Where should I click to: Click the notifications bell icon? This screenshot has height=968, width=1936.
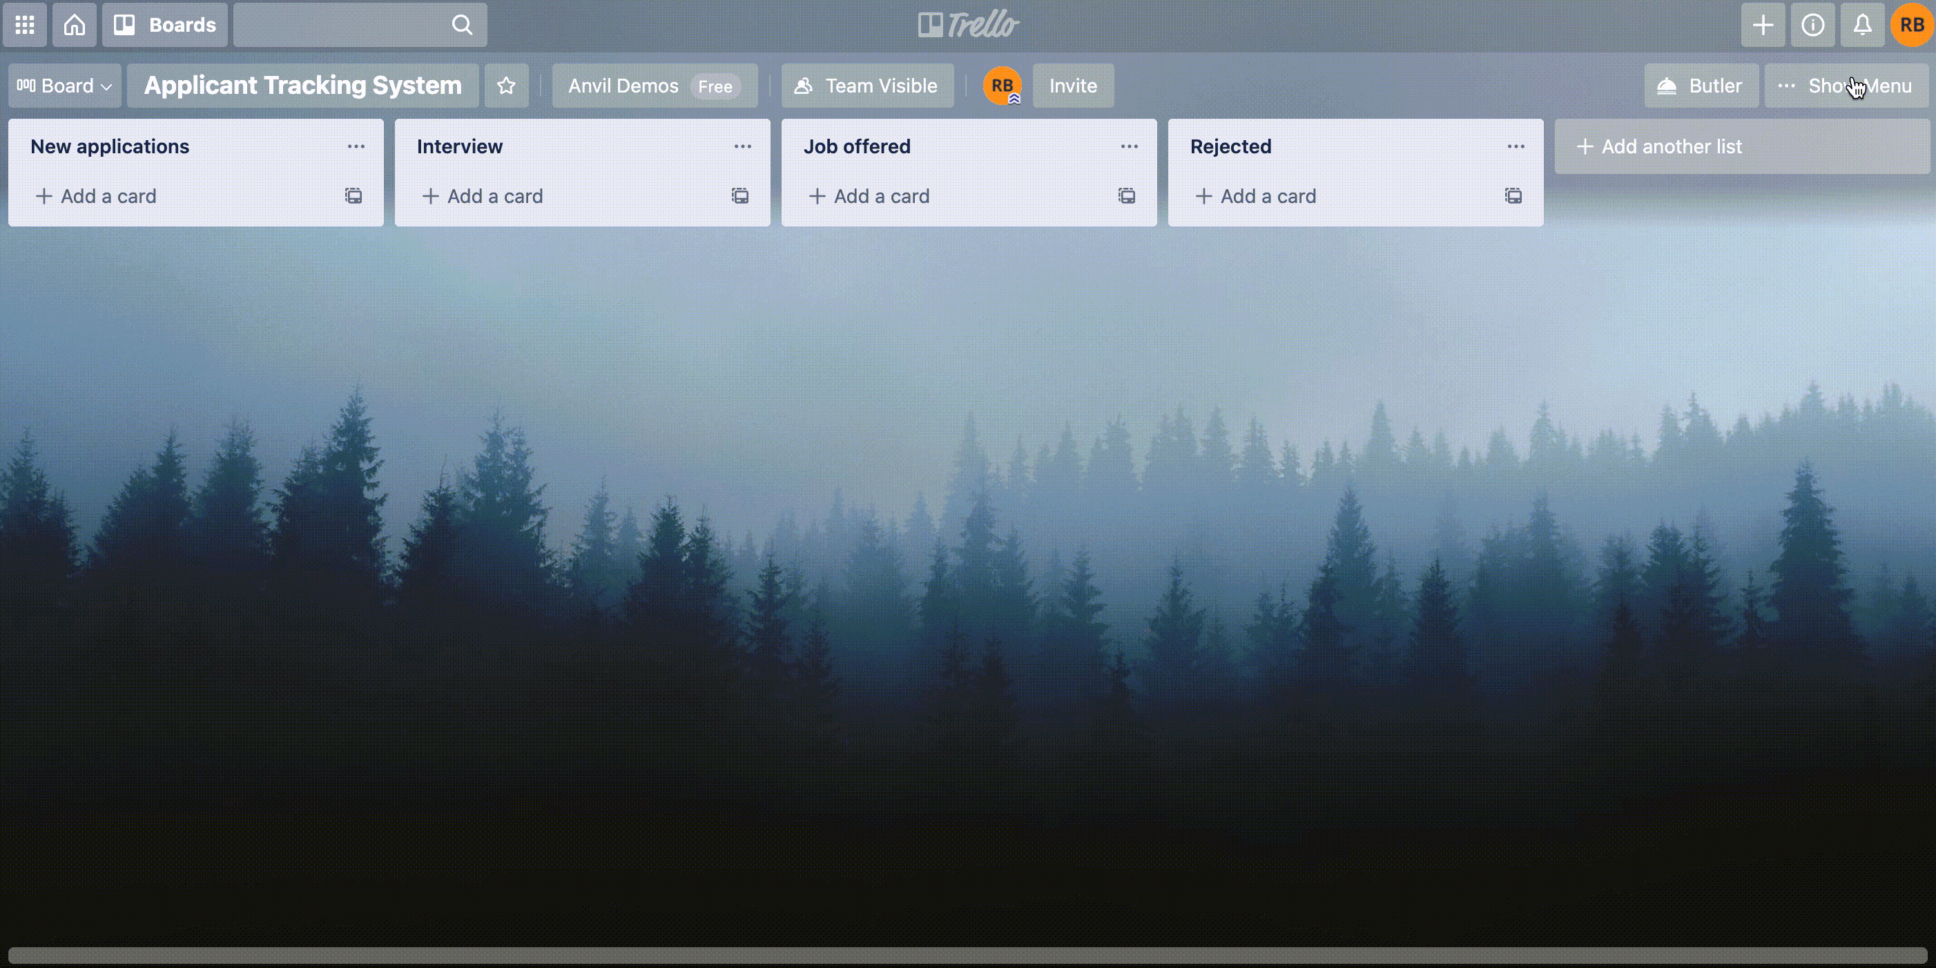(1862, 25)
